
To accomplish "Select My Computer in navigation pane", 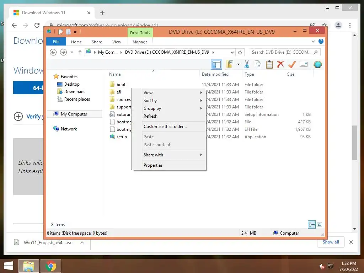I will (x=74, y=114).
